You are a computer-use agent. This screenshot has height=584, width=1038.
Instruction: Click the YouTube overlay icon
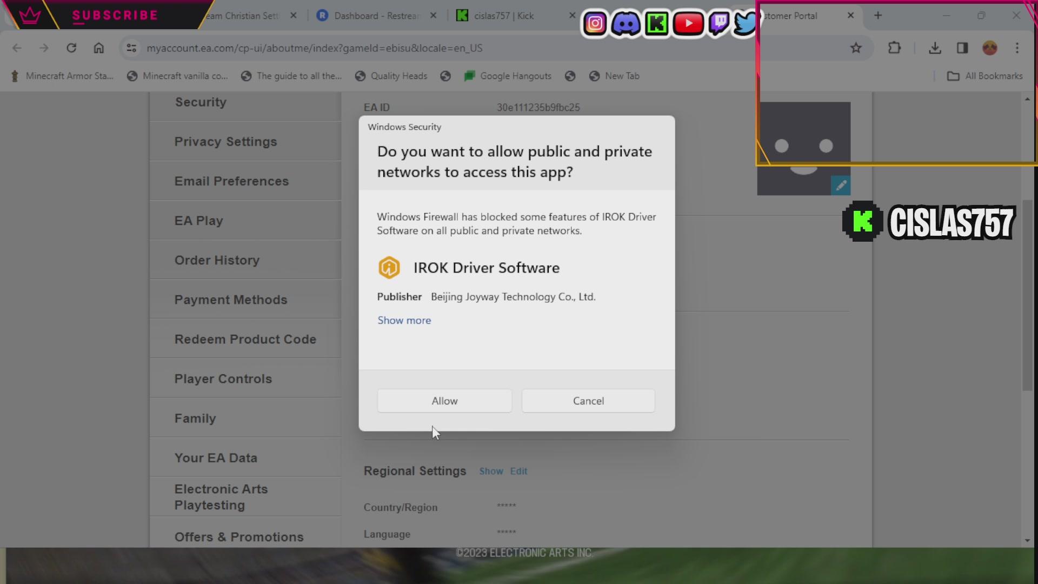(688, 23)
